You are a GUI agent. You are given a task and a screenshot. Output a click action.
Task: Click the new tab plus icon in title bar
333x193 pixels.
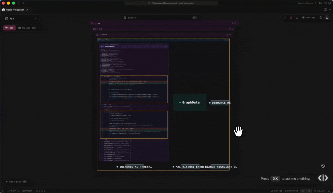coord(23,3)
